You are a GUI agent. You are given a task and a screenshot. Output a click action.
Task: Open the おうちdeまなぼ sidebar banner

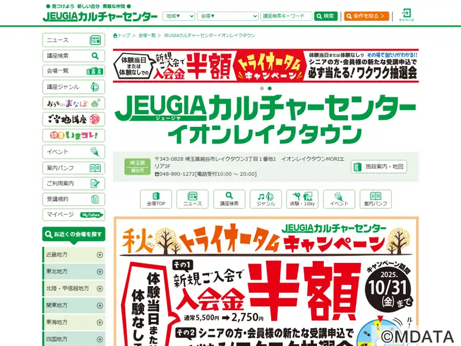pyautogui.click(x=74, y=103)
